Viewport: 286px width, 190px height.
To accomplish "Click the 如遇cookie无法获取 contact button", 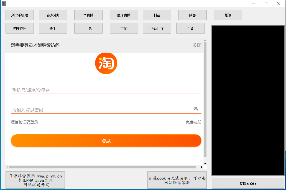I will pyautogui.click(x=177, y=180).
